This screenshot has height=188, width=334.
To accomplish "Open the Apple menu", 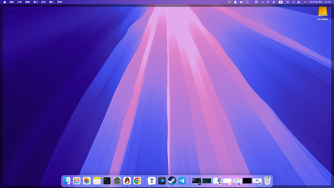I will coord(5,2).
